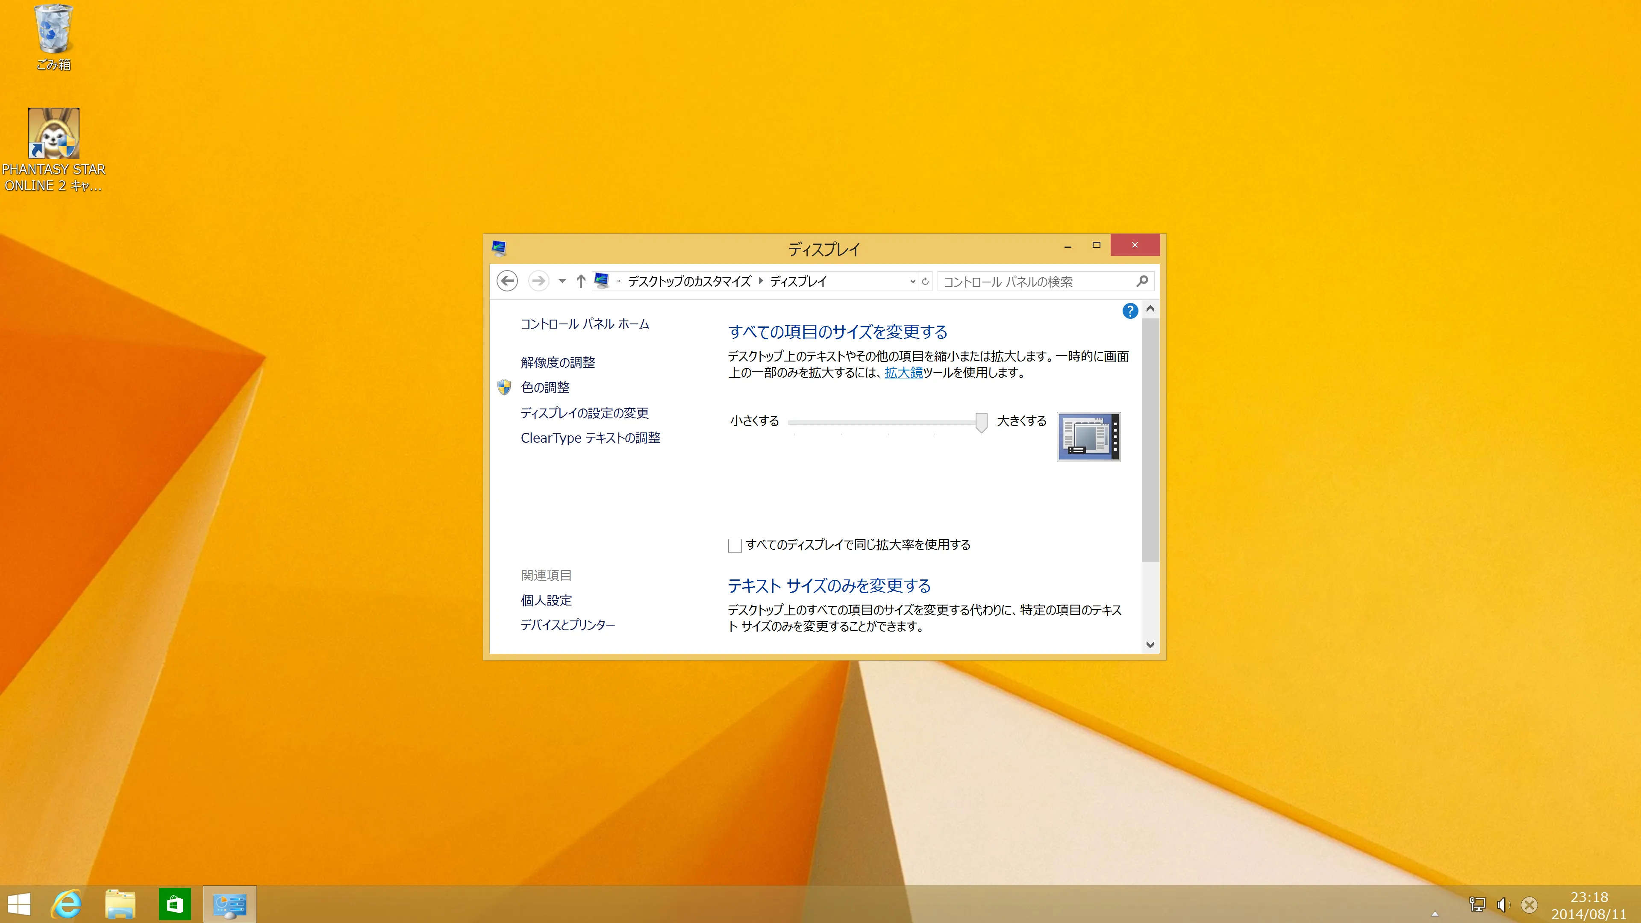Image resolution: width=1641 pixels, height=923 pixels.
Task: Click the デスクトップのカスタマイズ breadcrumb
Action: (689, 282)
